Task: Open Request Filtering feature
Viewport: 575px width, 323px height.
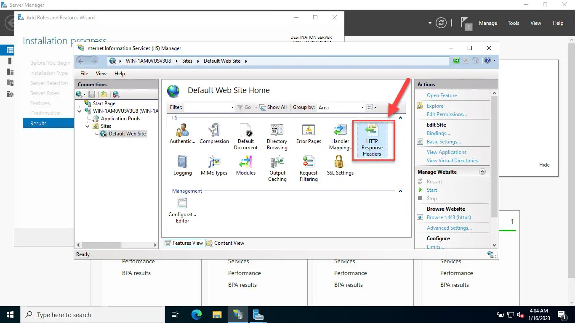Action: [309, 168]
